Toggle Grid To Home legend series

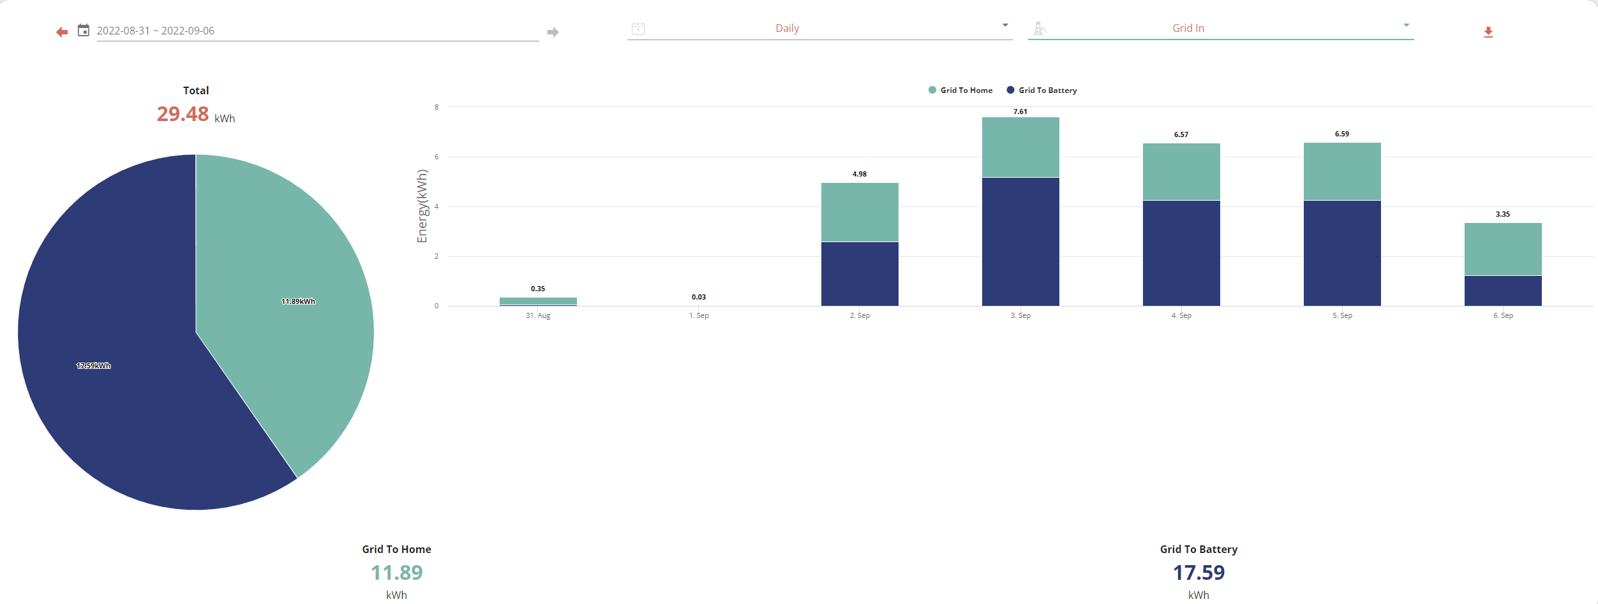(x=960, y=90)
